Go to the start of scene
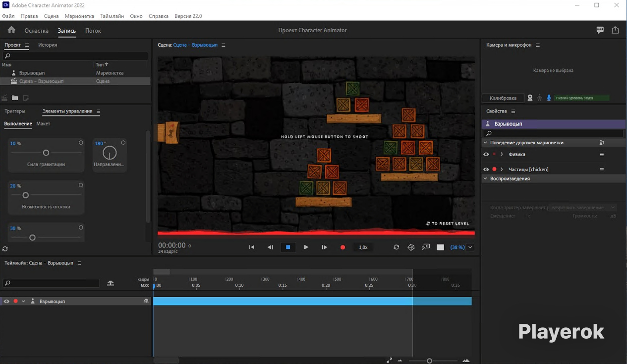627x364 pixels. point(252,247)
